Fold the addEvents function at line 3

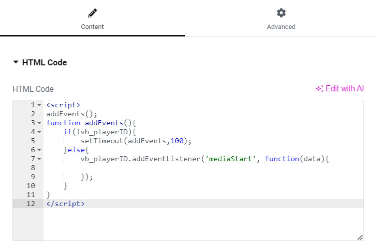pos(39,123)
